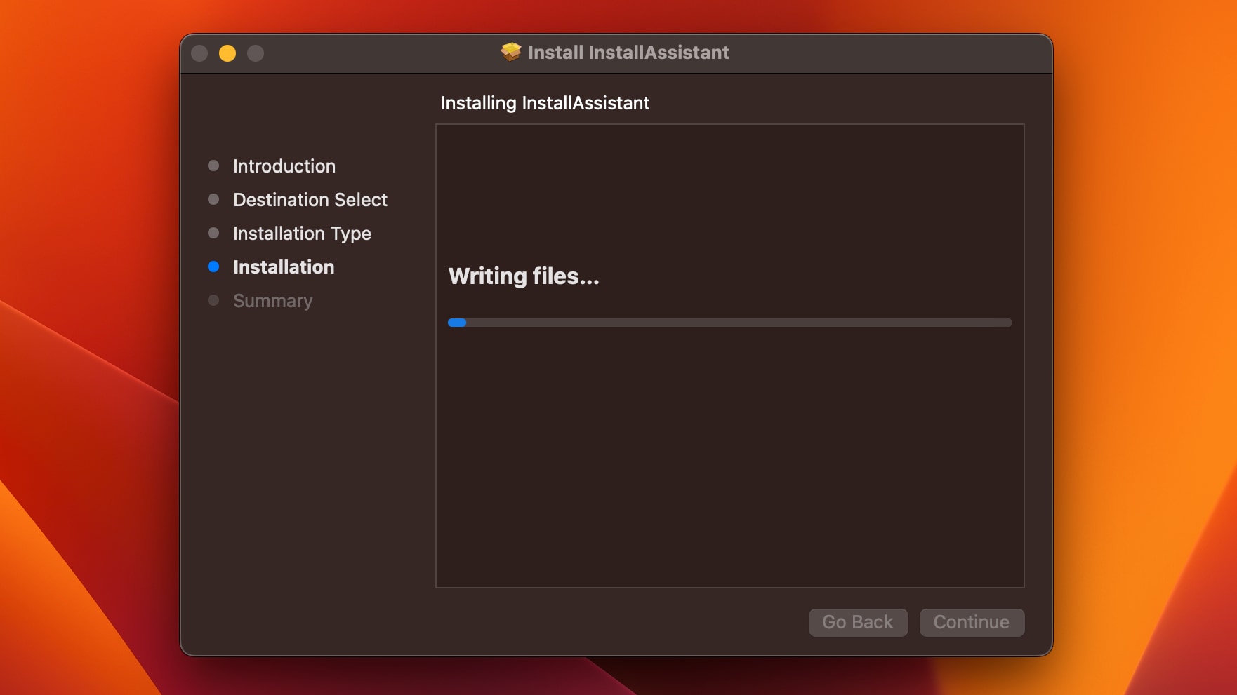
Task: Click the Installation Type step bullet
Action: (x=214, y=233)
